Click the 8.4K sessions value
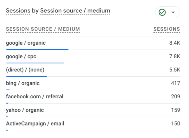189x138 pixels. click(175, 43)
